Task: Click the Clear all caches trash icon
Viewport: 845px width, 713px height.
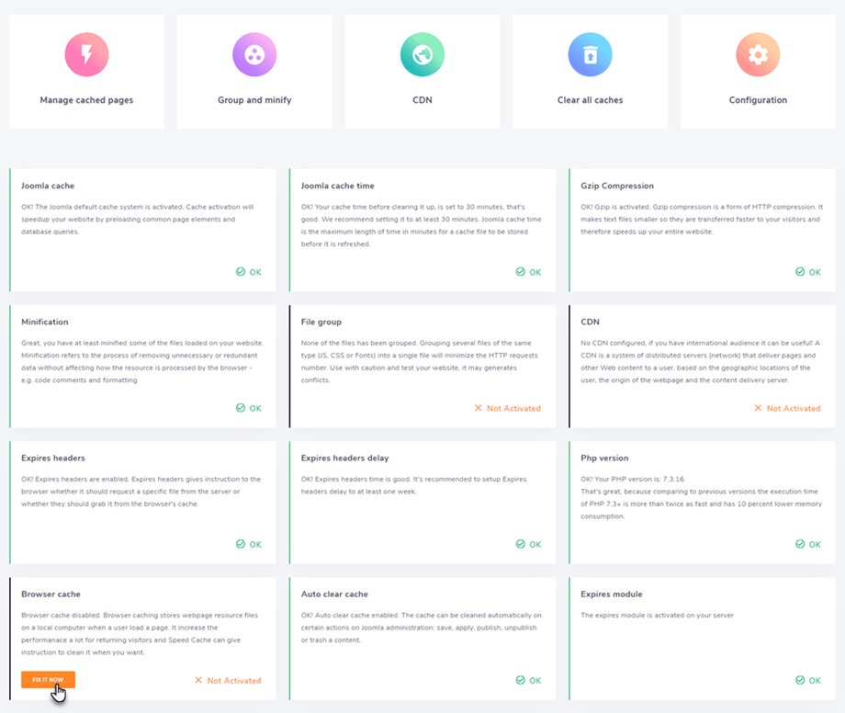Action: point(590,55)
